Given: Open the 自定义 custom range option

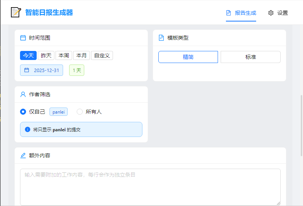Looking at the screenshot, I should pyautogui.click(x=102, y=55).
